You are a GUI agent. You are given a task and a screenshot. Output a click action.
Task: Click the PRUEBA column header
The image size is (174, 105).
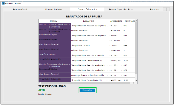[x=55, y=21]
